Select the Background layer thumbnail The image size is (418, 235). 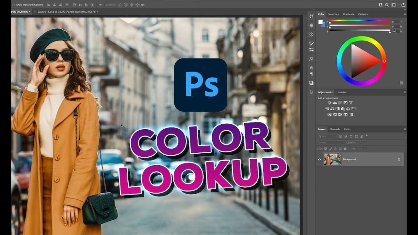[332, 159]
